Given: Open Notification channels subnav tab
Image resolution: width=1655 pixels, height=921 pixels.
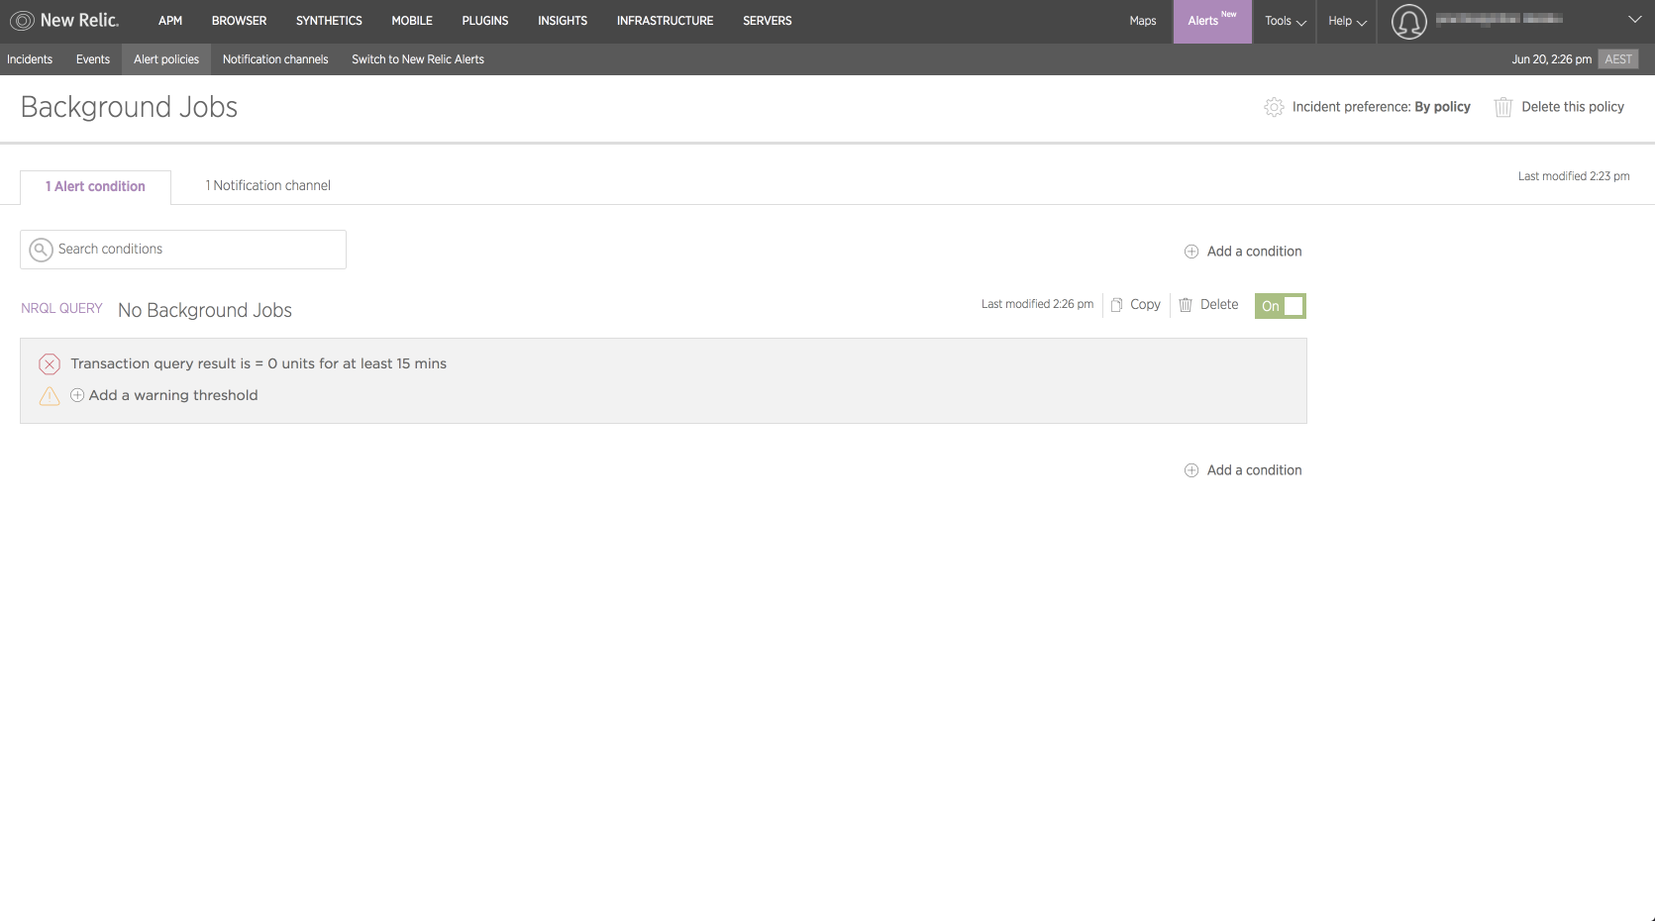Looking at the screenshot, I should [275, 59].
